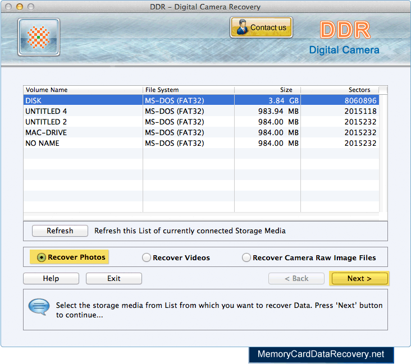Click the Back button

[296, 278]
